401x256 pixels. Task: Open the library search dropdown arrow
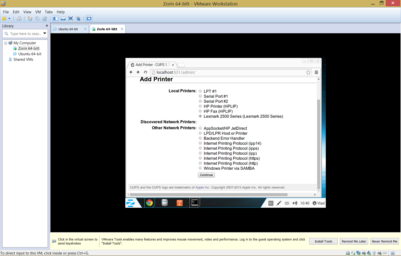45,33
